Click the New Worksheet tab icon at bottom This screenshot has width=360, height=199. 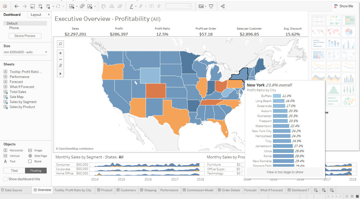coord(316,190)
